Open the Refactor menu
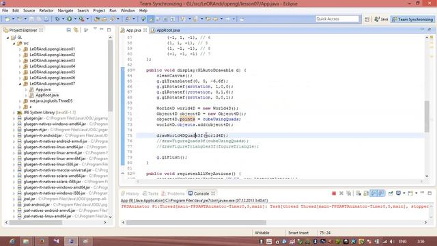This screenshot has width=437, height=246. click(46, 11)
